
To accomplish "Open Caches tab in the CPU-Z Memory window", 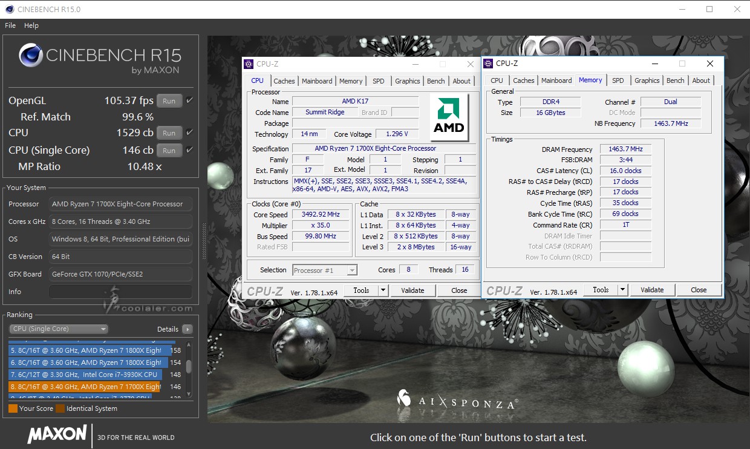I will pos(524,80).
